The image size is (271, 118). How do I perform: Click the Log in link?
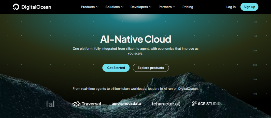[231, 7]
